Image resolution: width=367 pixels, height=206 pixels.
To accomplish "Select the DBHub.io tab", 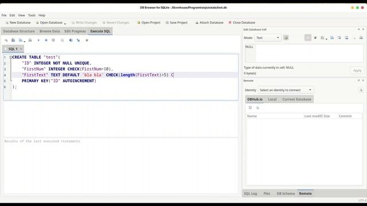I will 255,99.
